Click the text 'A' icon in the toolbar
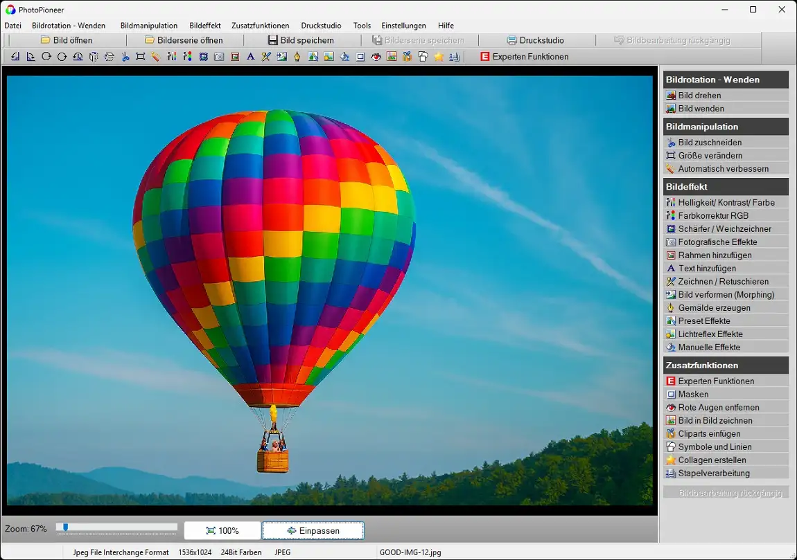Viewport: 797px width, 560px height. (250, 57)
